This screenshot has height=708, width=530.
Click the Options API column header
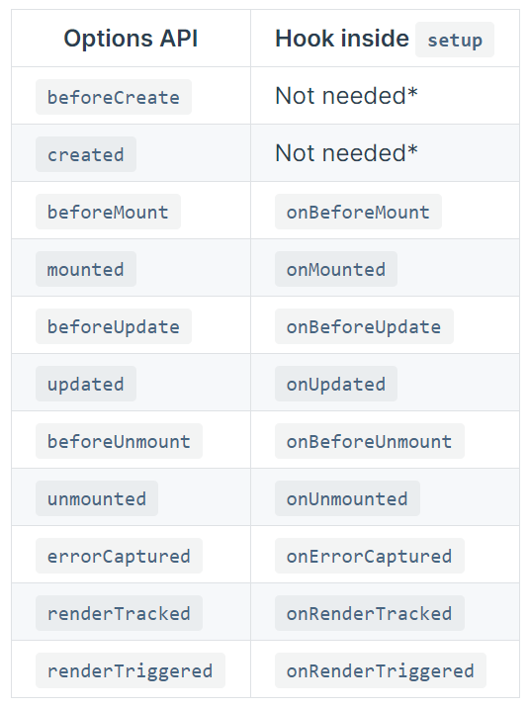(x=131, y=39)
